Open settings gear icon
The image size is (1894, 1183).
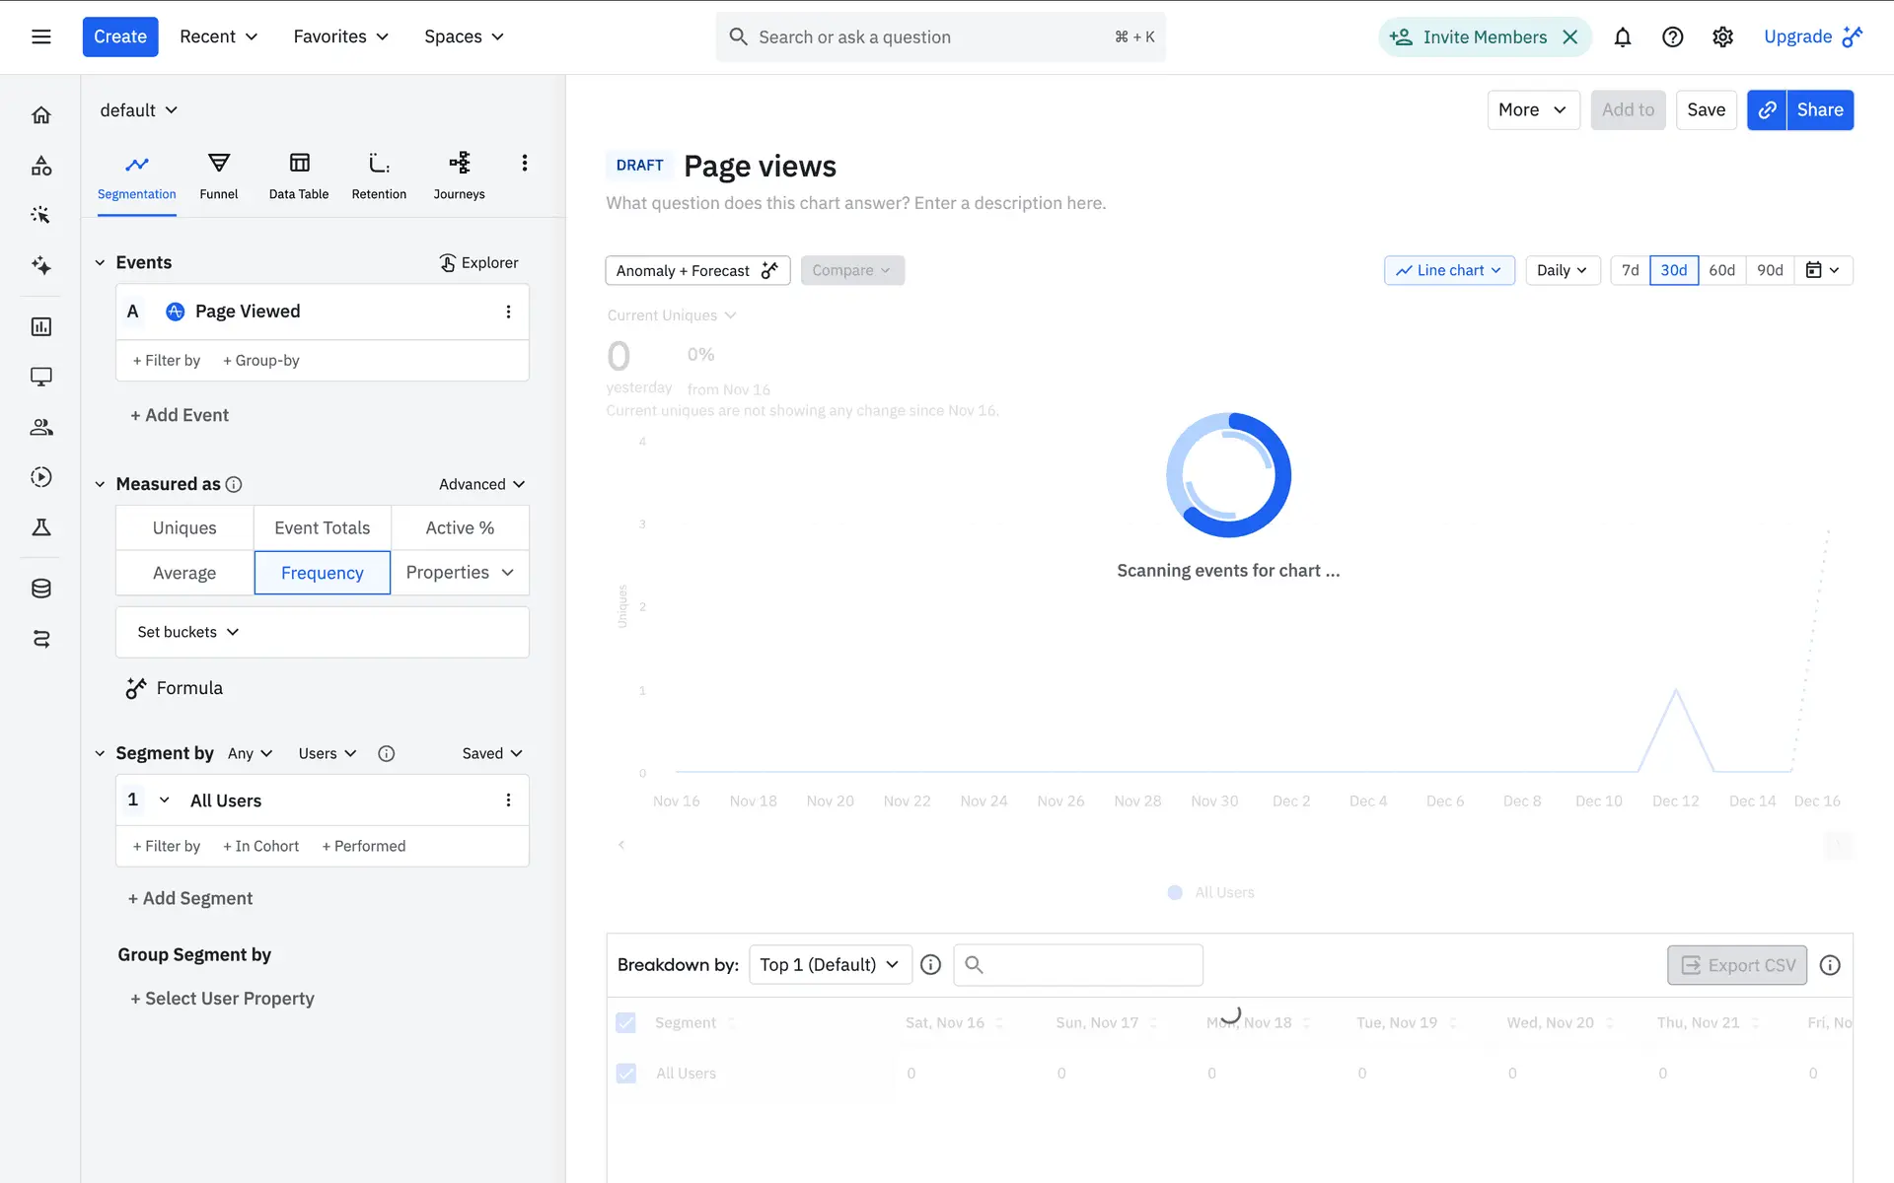[1722, 37]
